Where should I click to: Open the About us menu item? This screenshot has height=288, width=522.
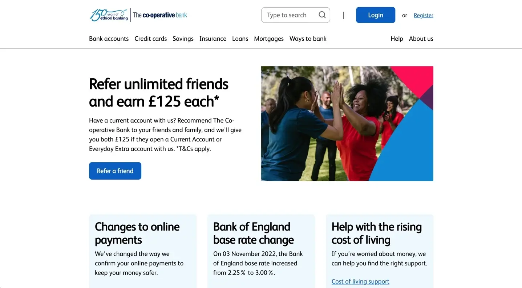click(421, 39)
